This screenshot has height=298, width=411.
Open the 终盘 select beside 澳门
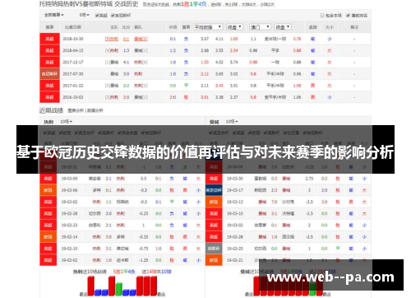(x=283, y=27)
